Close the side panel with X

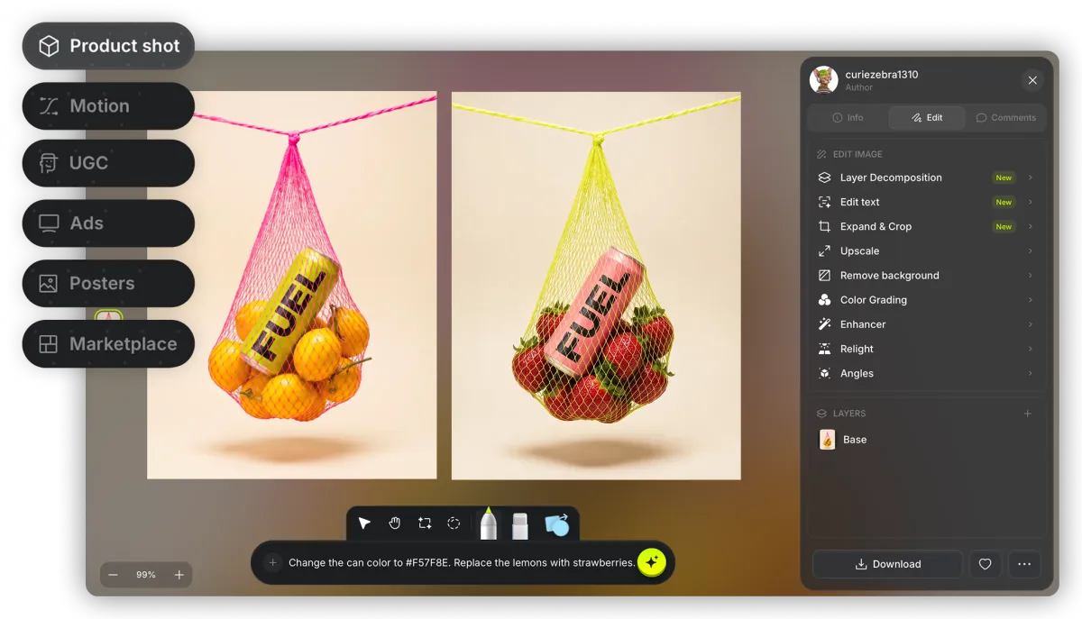click(1032, 80)
